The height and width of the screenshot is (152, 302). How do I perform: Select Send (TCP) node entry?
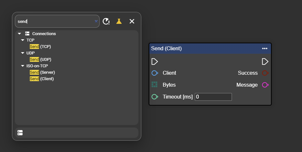click(40, 47)
